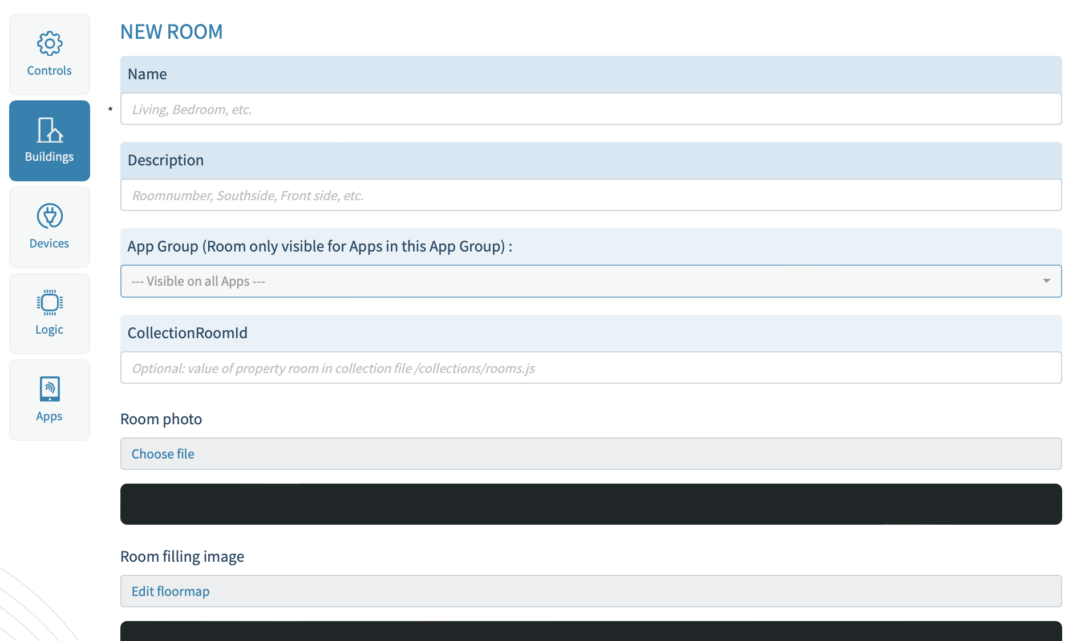Click the CollectionRoomId input field
The width and height of the screenshot is (1077, 641).
[x=590, y=368]
